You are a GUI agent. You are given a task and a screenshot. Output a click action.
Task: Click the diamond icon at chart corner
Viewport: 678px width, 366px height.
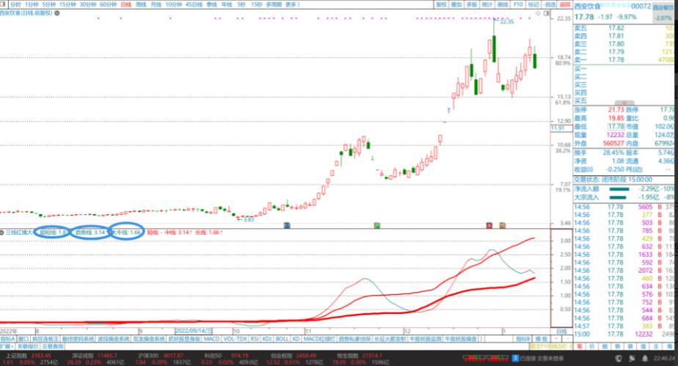(539, 13)
